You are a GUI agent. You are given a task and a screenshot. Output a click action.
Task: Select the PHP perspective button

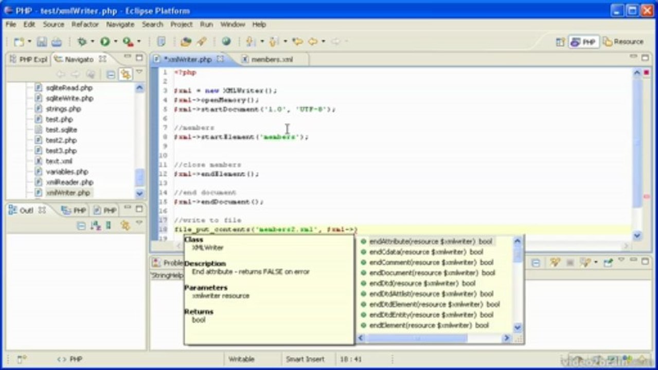pyautogui.click(x=583, y=42)
